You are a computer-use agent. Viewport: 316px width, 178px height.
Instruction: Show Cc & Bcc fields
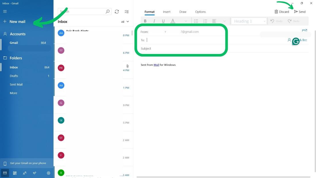(x=303, y=40)
